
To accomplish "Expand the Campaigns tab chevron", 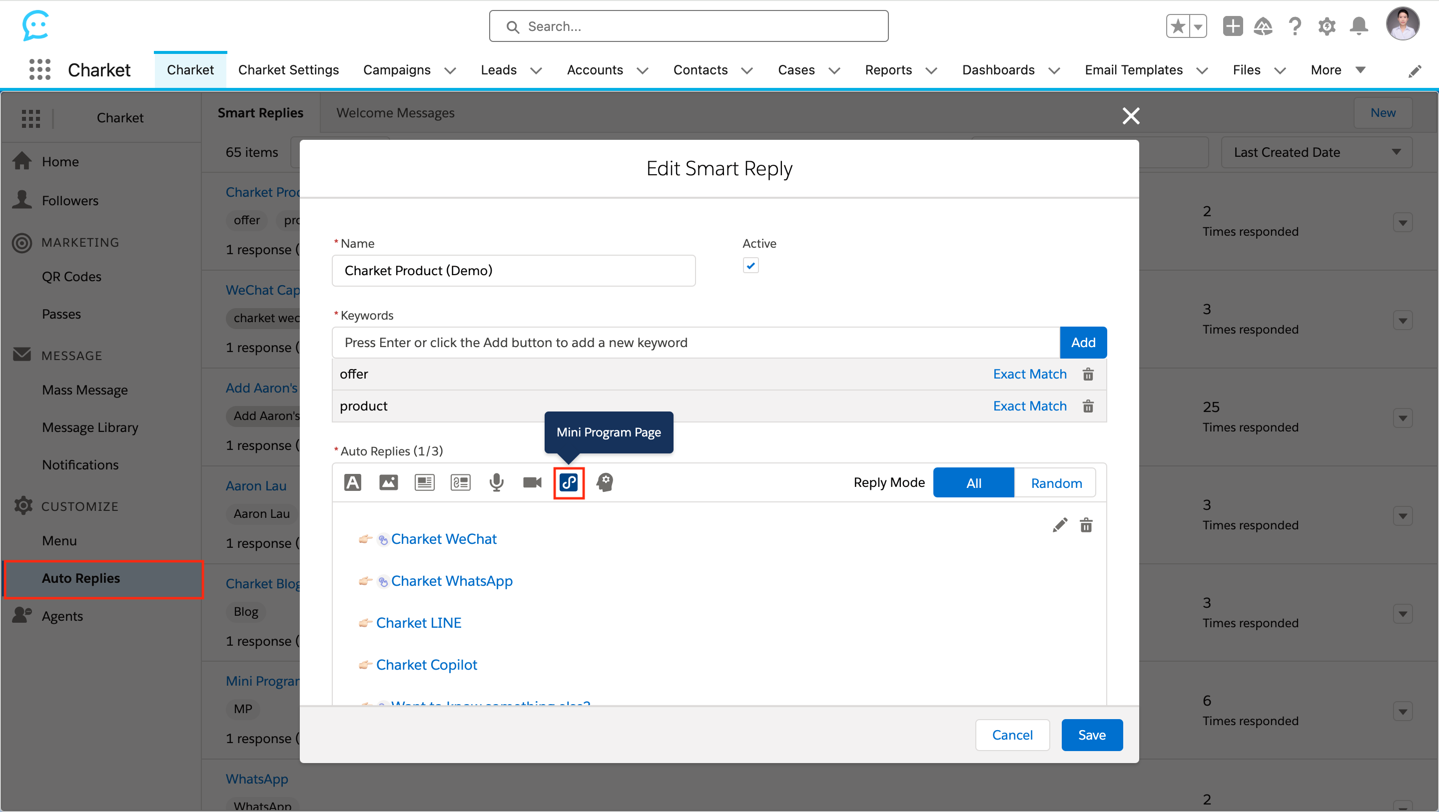I will 450,70.
